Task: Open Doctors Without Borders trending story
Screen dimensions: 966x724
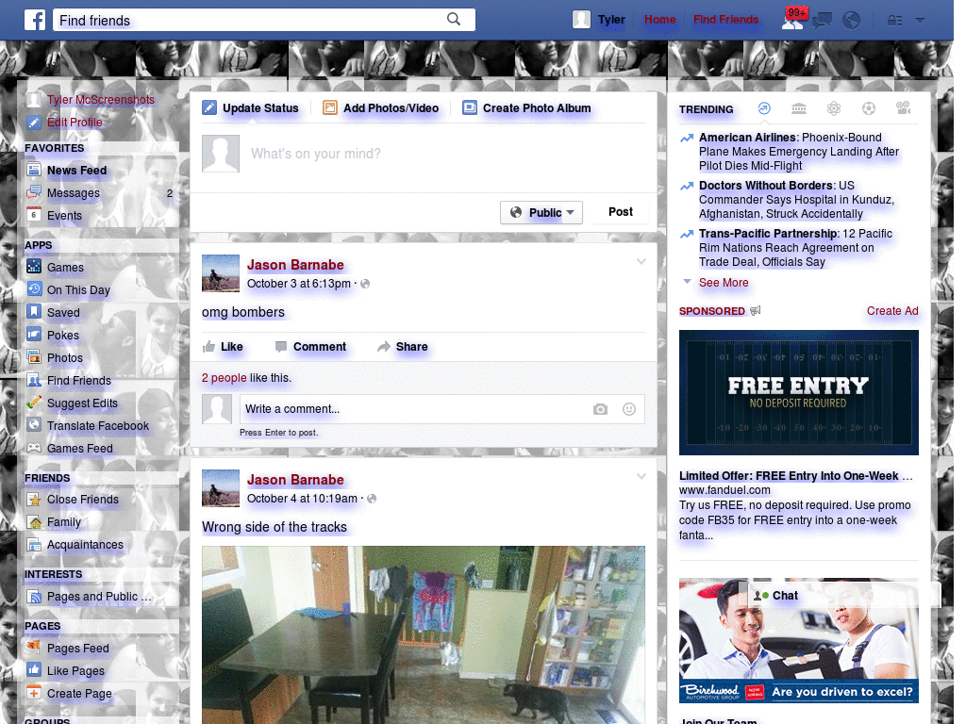Action: coord(796,200)
